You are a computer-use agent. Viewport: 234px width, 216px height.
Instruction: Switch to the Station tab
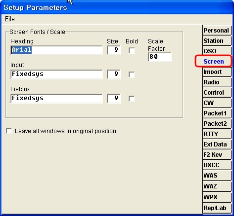pos(217,41)
